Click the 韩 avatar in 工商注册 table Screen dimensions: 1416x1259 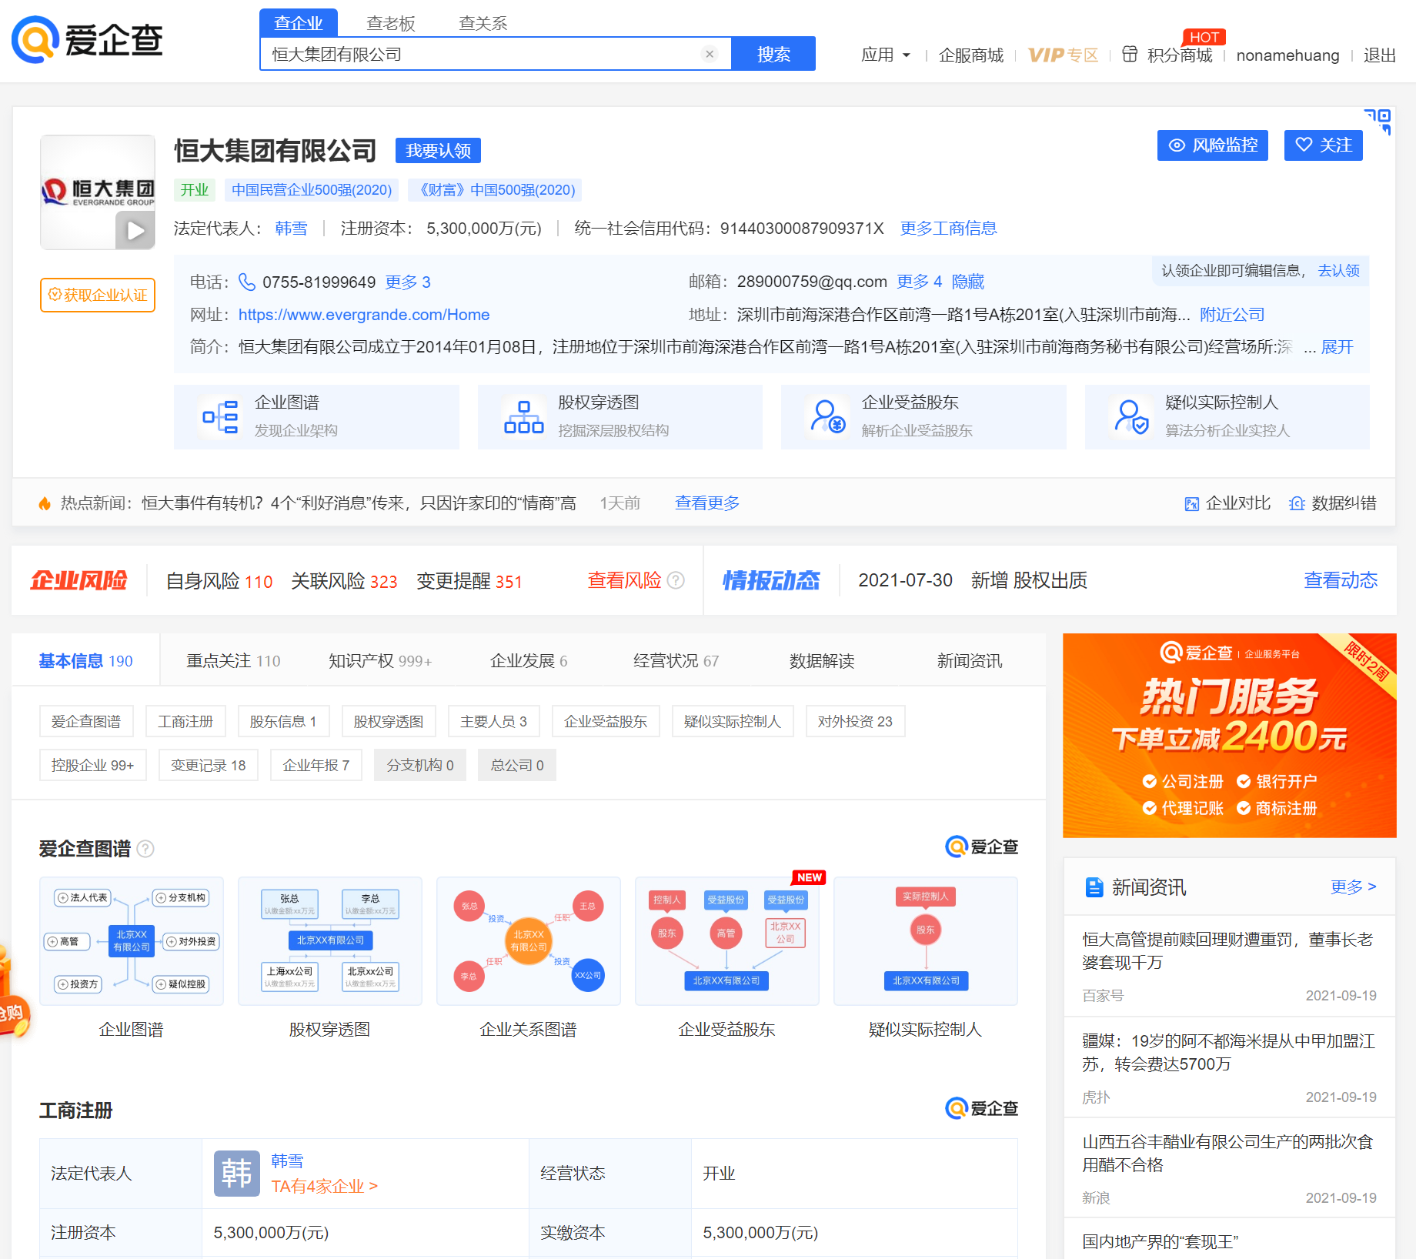tap(237, 1174)
